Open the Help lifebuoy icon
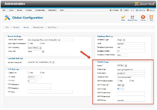157x110 pixels. click(151, 17)
